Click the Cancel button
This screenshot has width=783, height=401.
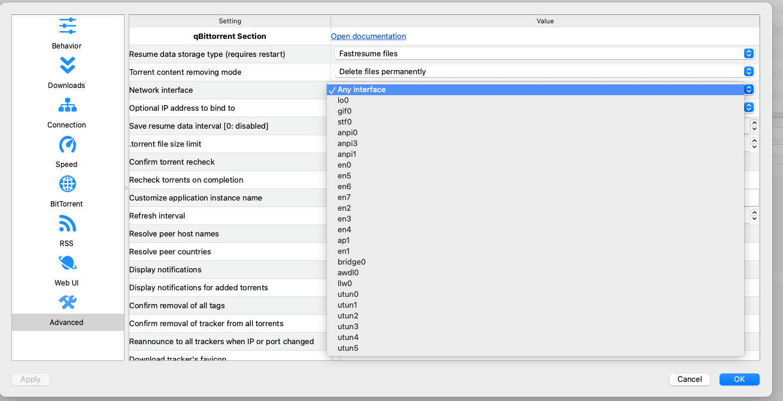coord(690,379)
